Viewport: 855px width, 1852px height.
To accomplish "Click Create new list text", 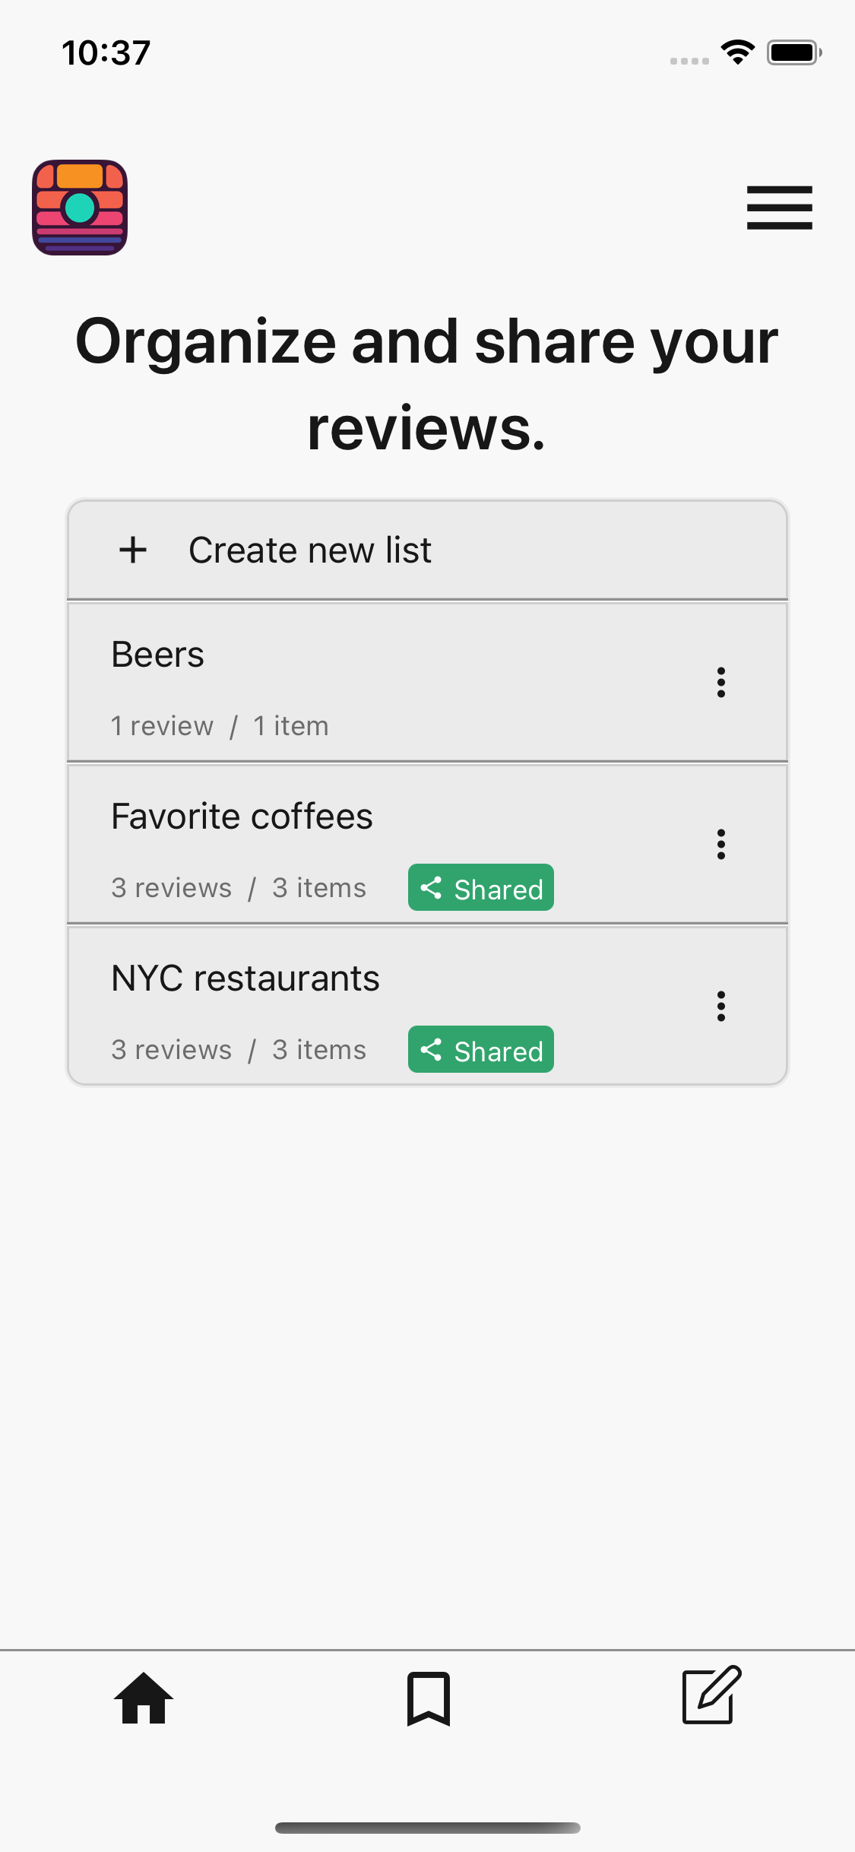I will tap(310, 550).
